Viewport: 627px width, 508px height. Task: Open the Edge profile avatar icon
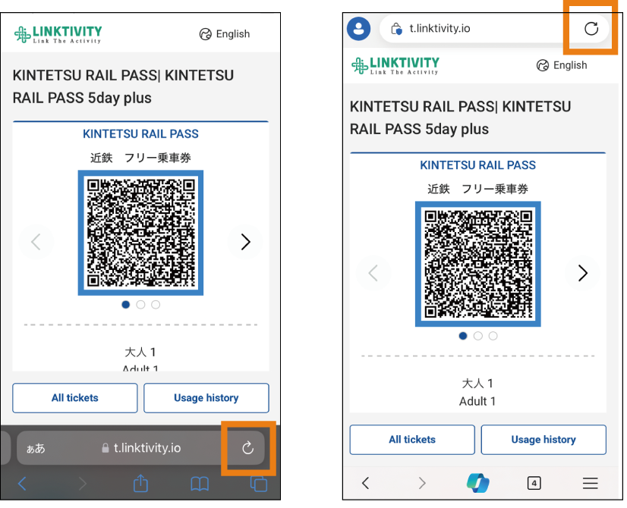[358, 29]
